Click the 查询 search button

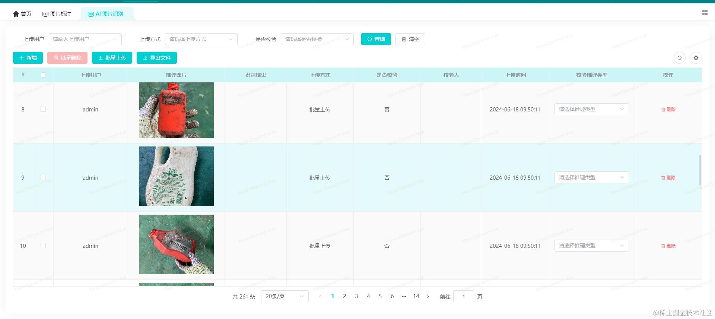376,39
